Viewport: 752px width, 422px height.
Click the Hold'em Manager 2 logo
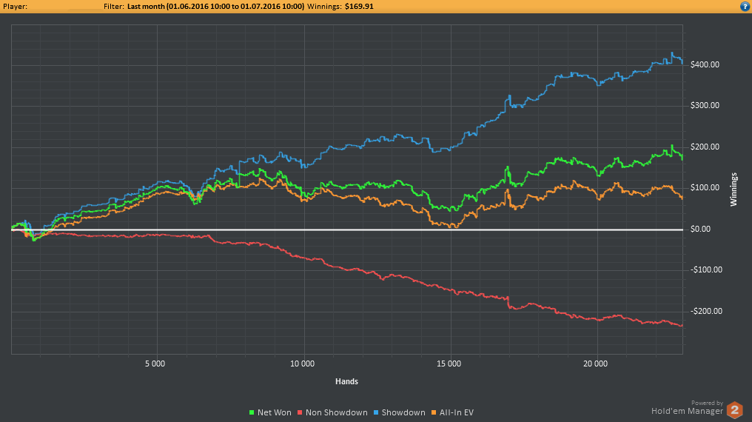[734, 410]
